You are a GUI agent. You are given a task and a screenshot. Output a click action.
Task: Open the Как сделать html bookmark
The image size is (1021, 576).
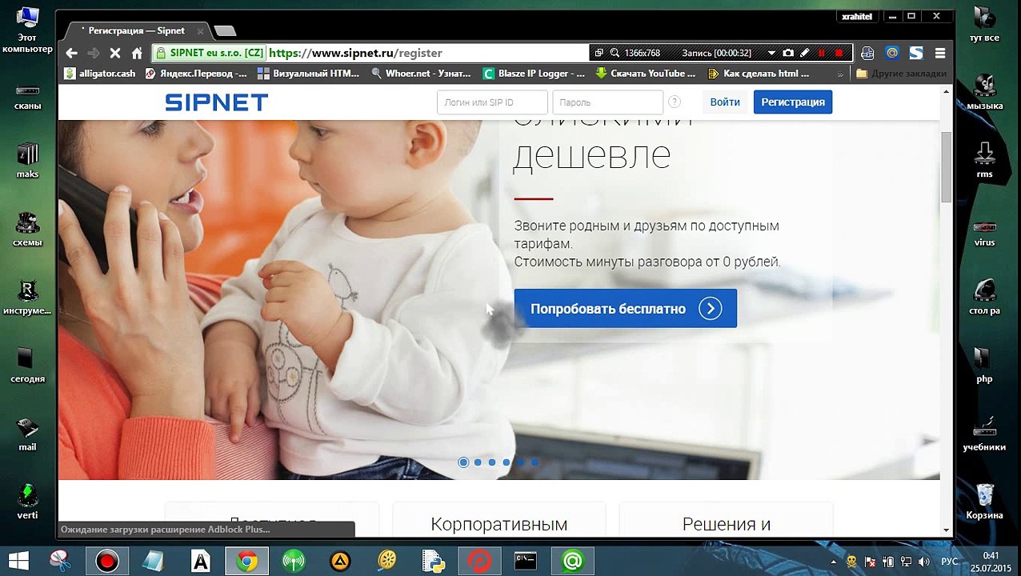759,74
